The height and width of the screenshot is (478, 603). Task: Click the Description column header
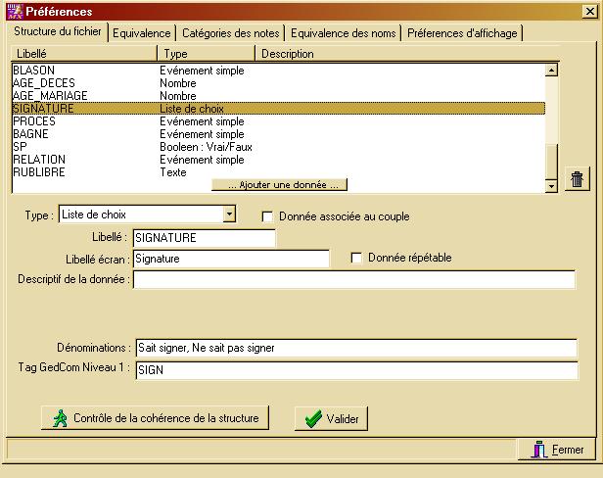pos(407,54)
